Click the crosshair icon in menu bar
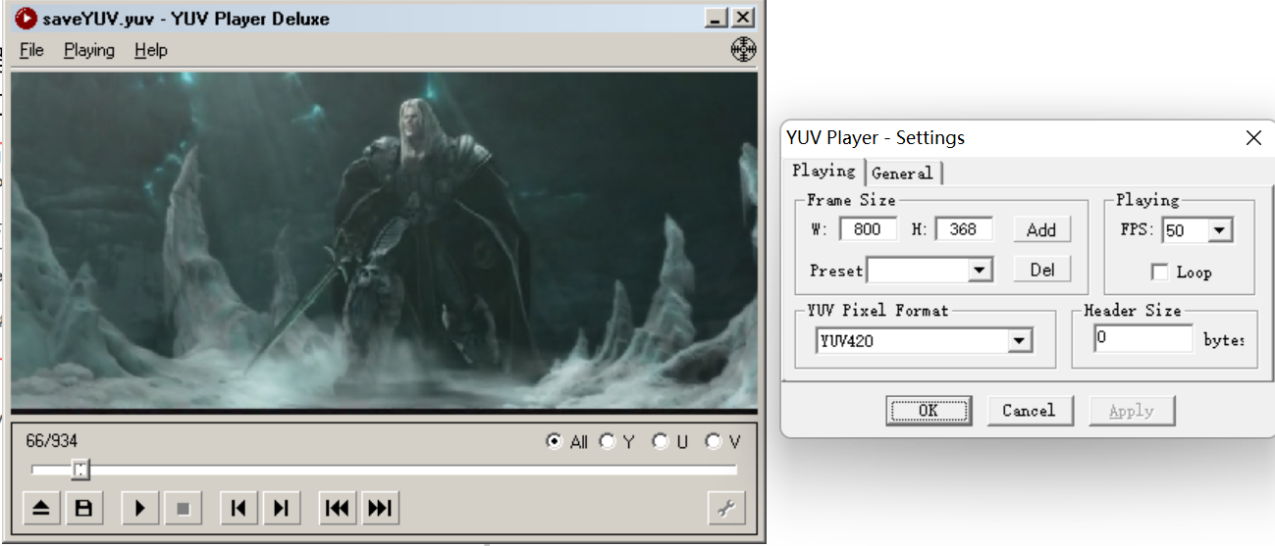The height and width of the screenshot is (546, 1275). pos(744,50)
